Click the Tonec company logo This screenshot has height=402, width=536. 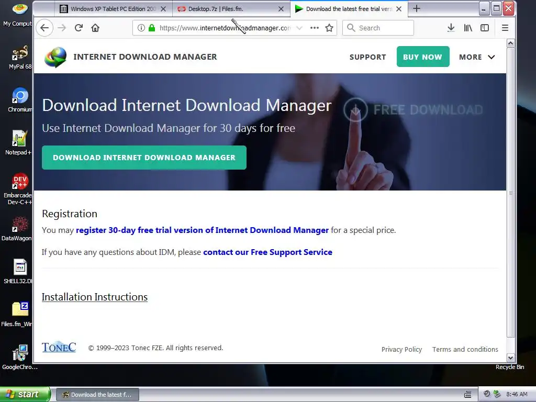click(x=59, y=347)
